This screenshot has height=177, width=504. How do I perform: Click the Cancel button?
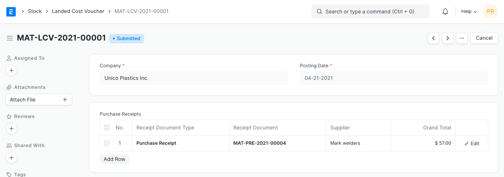pos(484,38)
